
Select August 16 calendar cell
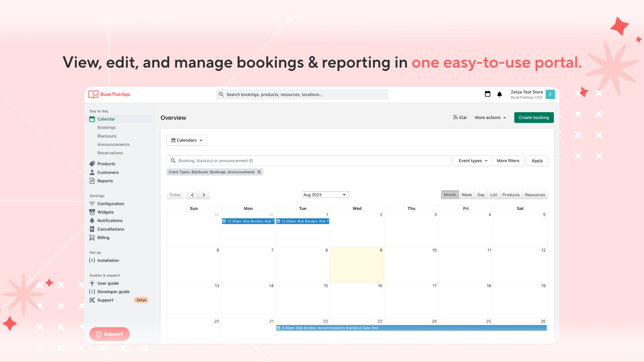tap(357, 300)
